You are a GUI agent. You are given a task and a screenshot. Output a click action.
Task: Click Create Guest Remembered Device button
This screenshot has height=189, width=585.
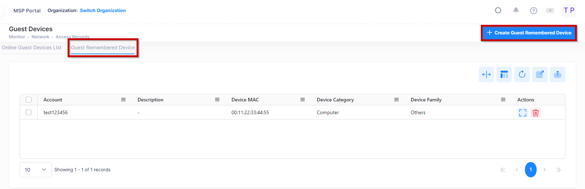point(529,33)
